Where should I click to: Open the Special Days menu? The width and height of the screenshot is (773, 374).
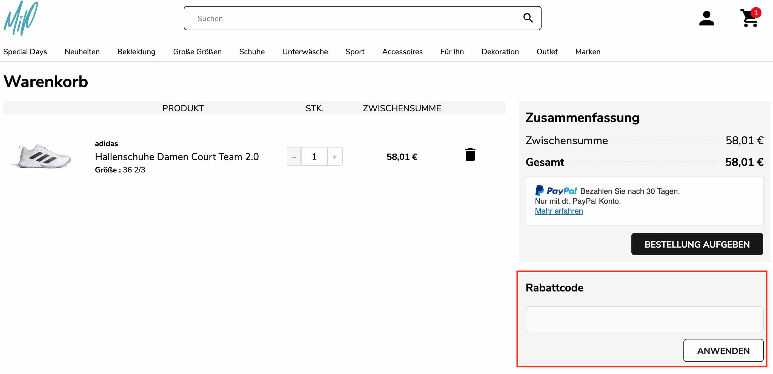coord(25,52)
